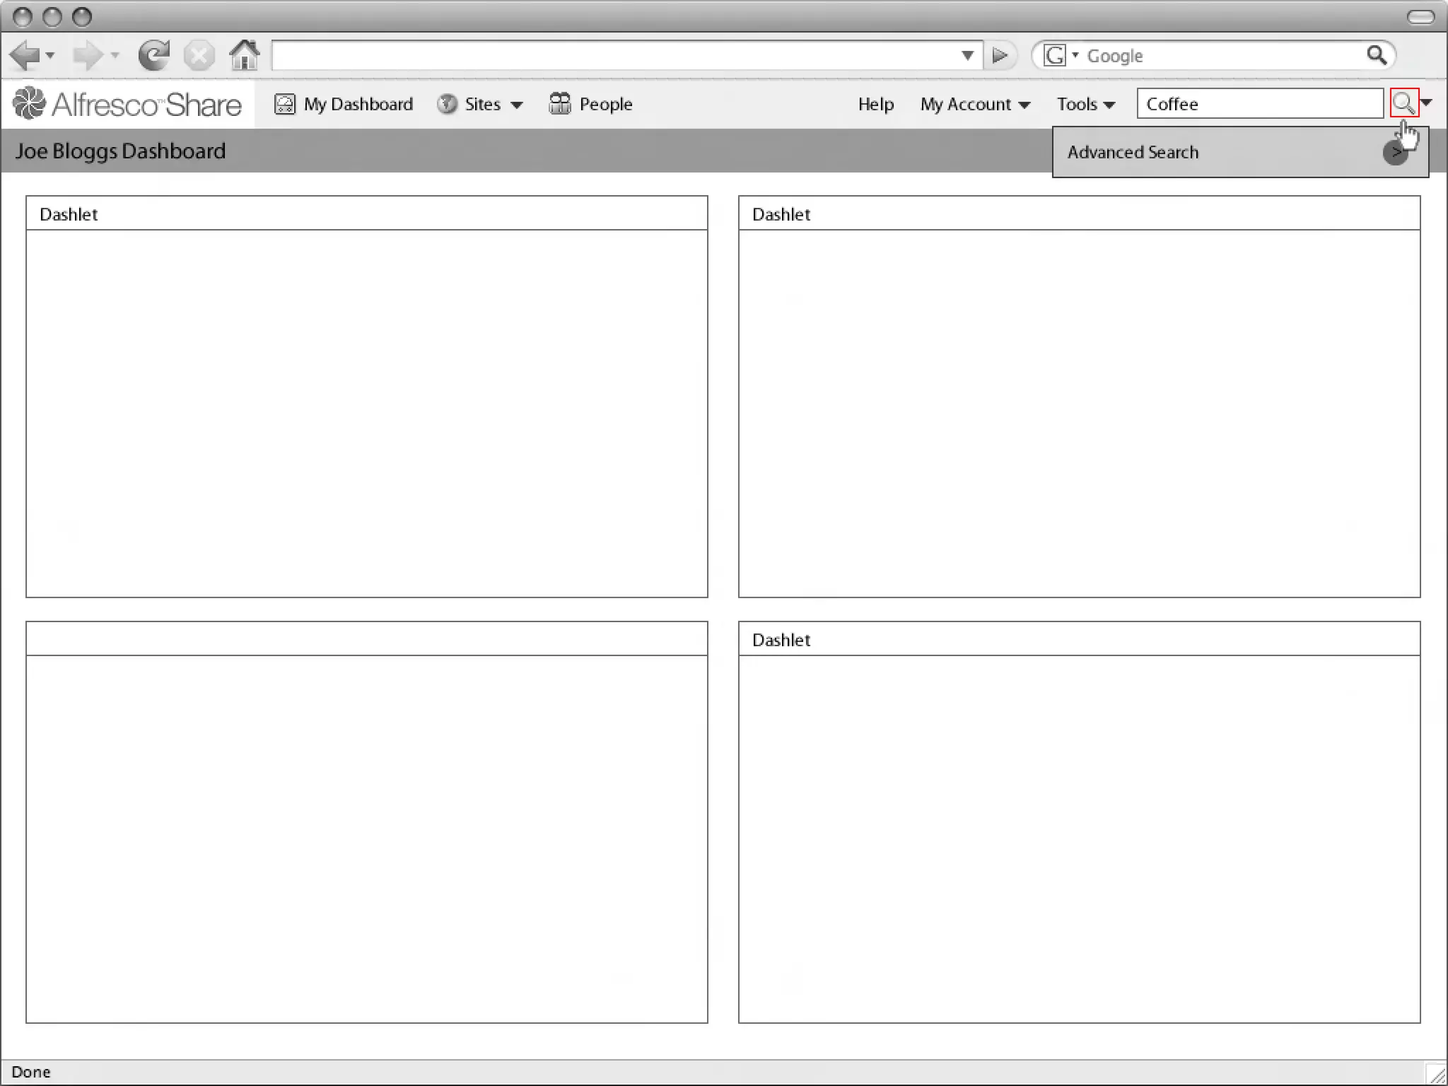The width and height of the screenshot is (1448, 1086).
Task: Select Advanced Search from the menu
Action: 1133,152
